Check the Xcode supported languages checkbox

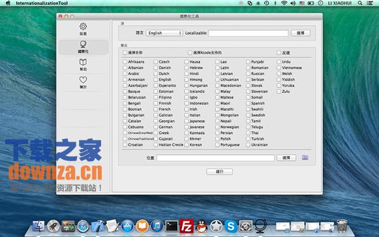tap(190, 52)
